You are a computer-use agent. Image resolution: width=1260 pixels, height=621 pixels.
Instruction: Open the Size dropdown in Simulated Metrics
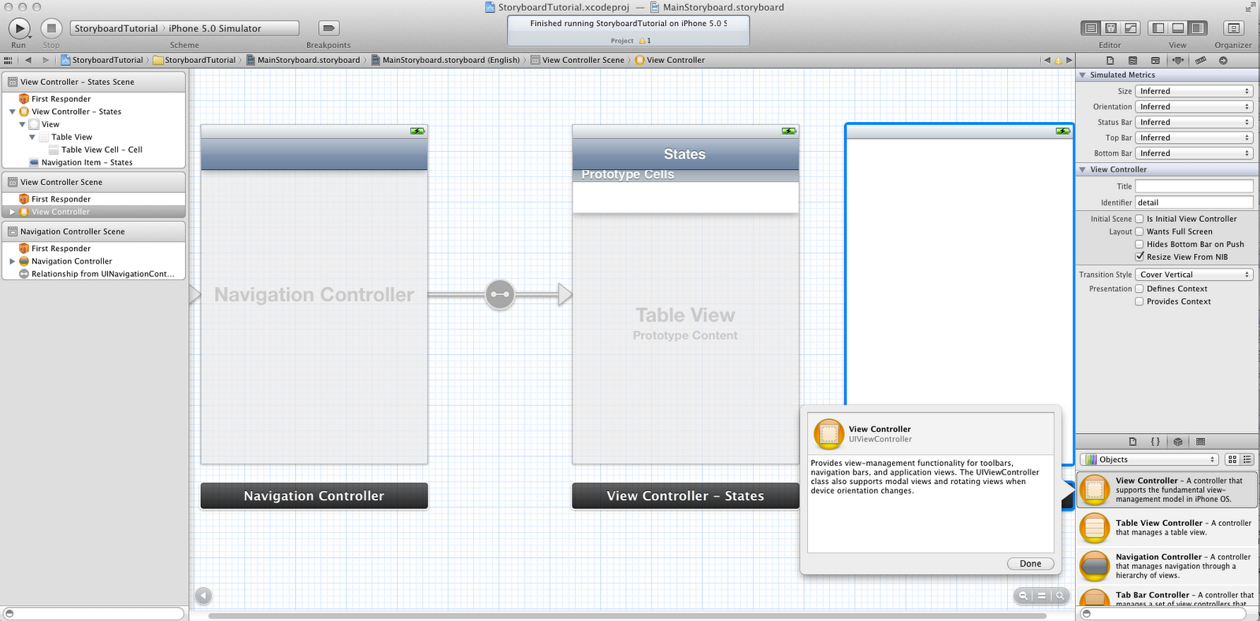click(1194, 91)
